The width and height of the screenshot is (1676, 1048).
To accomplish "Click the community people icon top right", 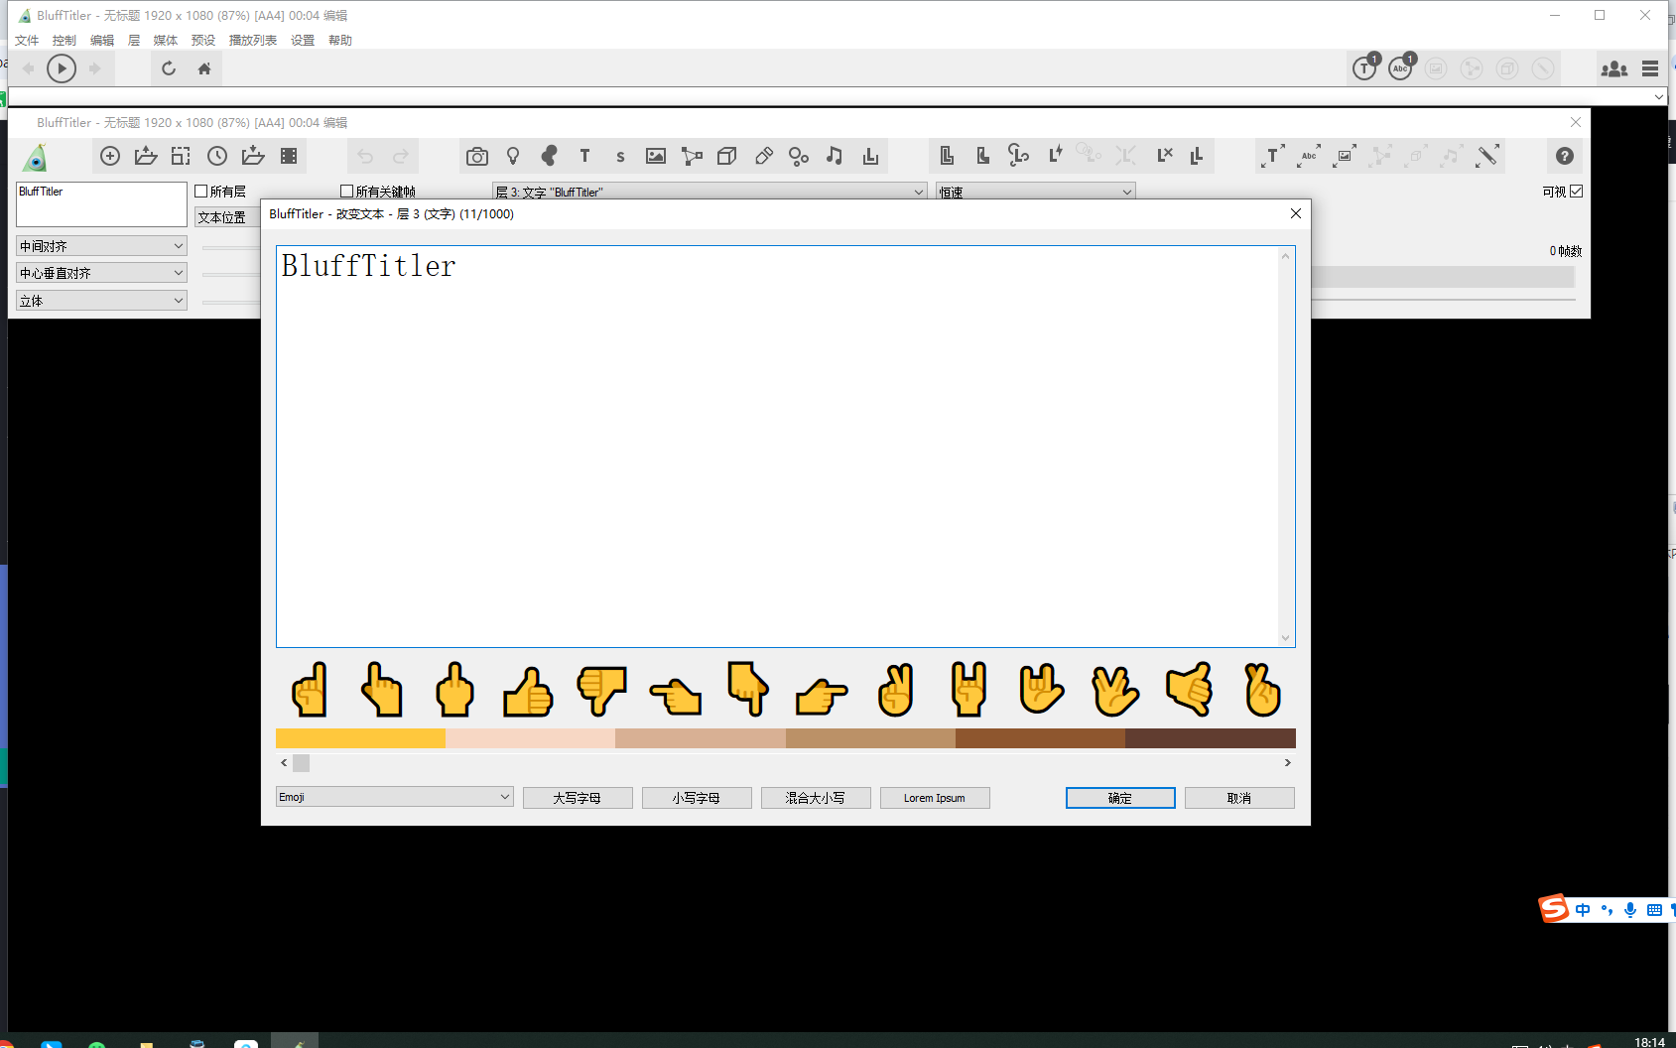I will pos(1613,68).
